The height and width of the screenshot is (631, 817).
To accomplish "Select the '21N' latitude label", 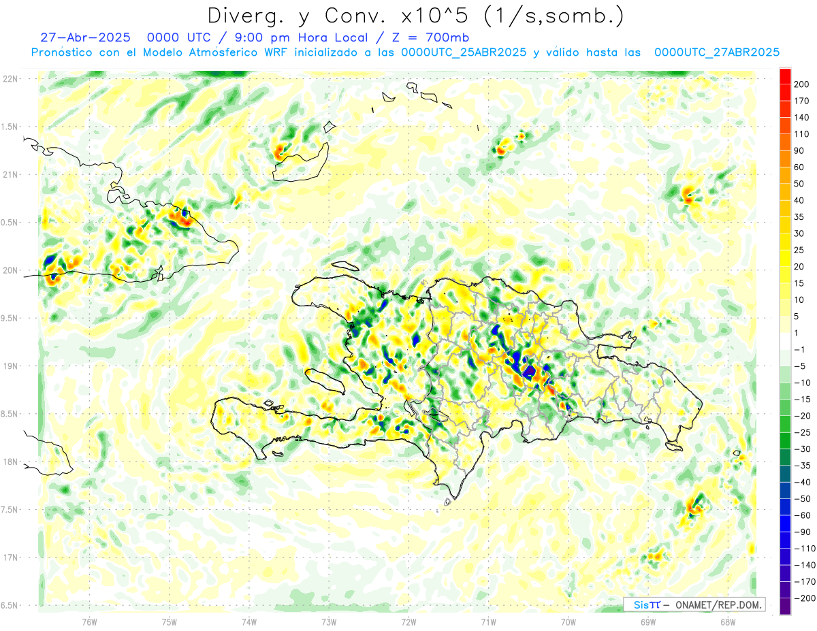I will 10,174.
